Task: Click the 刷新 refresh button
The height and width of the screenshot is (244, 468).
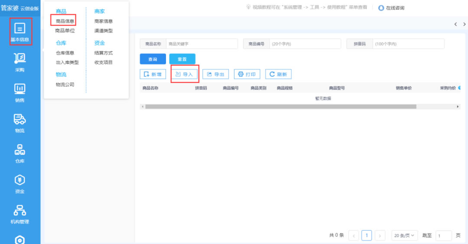Action: point(278,74)
